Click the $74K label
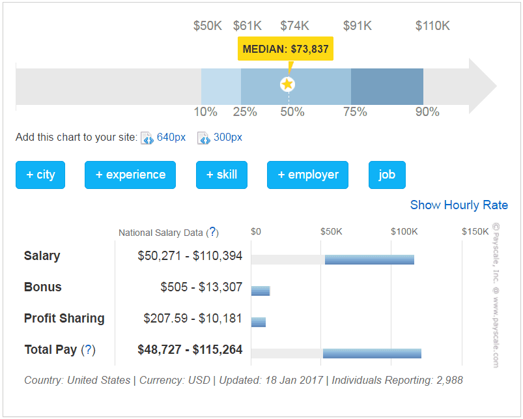This screenshot has width=523, height=419. point(294,25)
